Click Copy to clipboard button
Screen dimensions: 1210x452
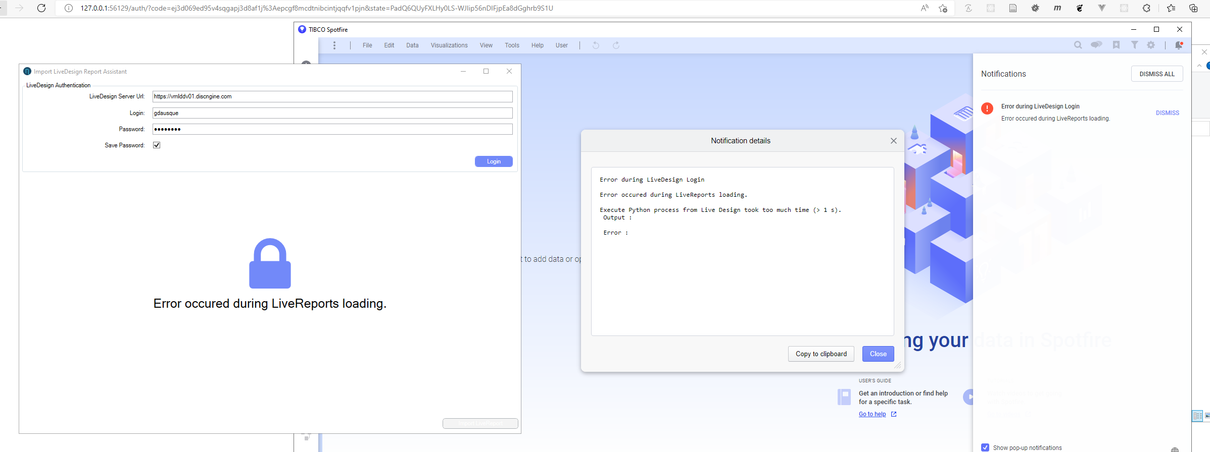pos(821,354)
